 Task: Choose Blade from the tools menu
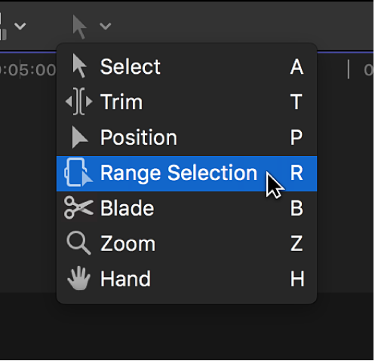tap(186, 208)
